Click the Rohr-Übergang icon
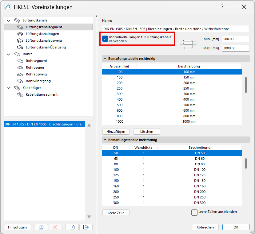 coord(20,81)
